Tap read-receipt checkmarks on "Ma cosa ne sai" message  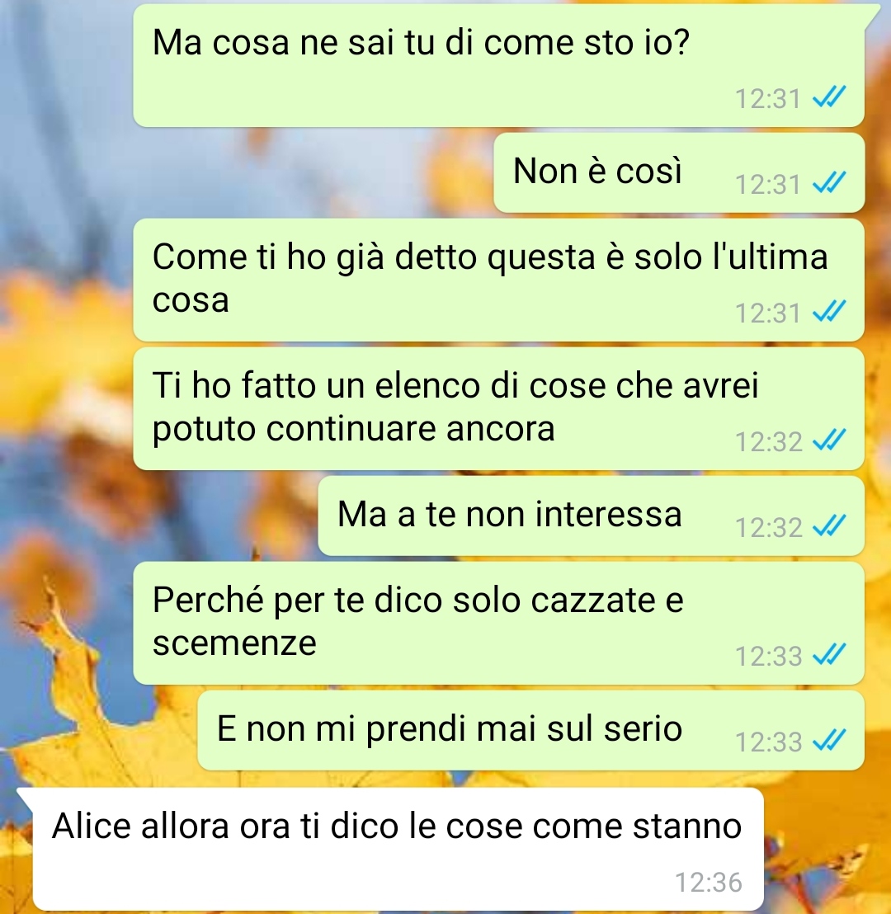tap(828, 97)
